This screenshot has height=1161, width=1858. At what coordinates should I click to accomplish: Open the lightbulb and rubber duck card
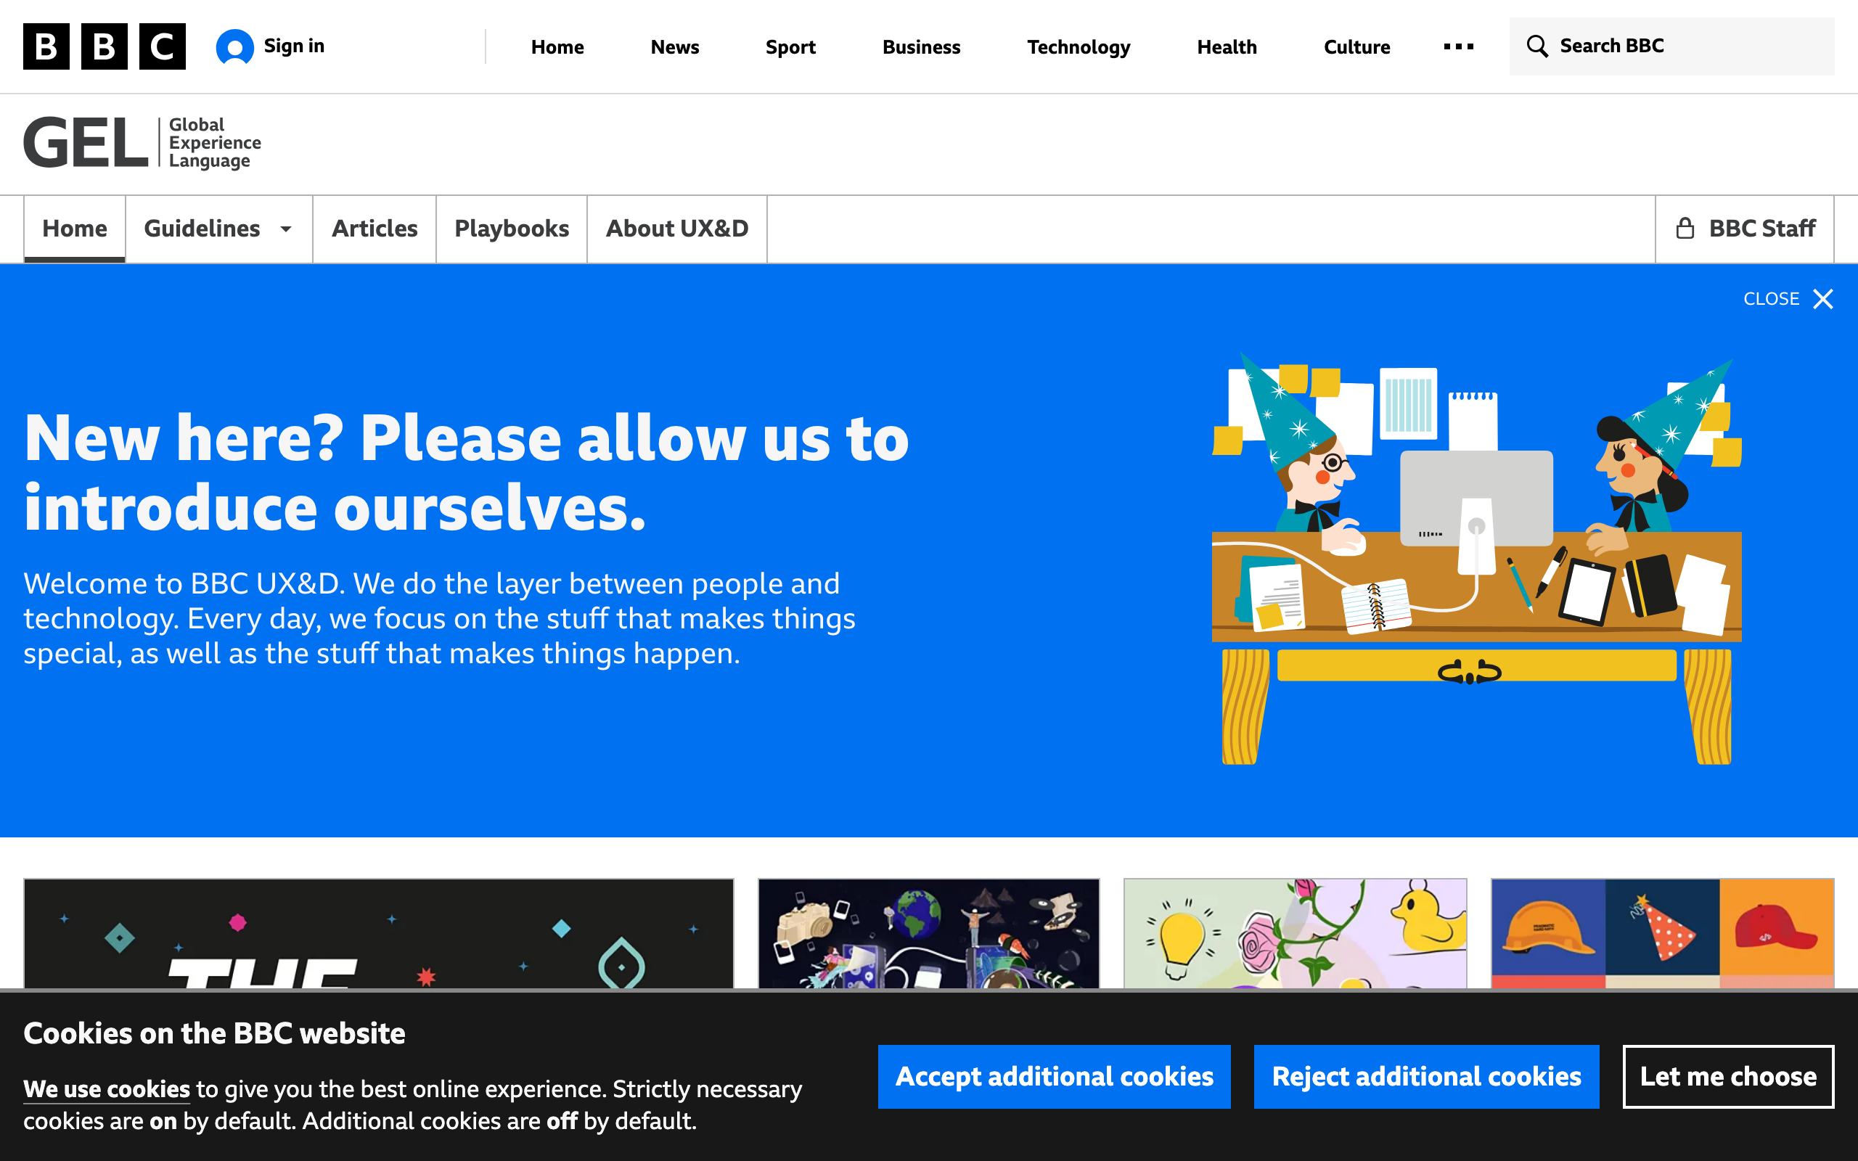point(1296,933)
